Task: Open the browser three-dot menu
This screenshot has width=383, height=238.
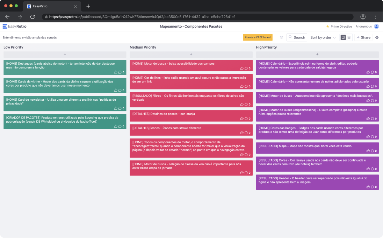Action: coord(375,17)
